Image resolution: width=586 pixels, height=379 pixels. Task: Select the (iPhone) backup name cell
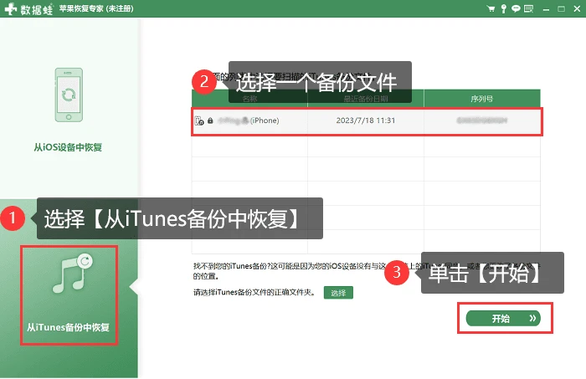click(x=249, y=120)
